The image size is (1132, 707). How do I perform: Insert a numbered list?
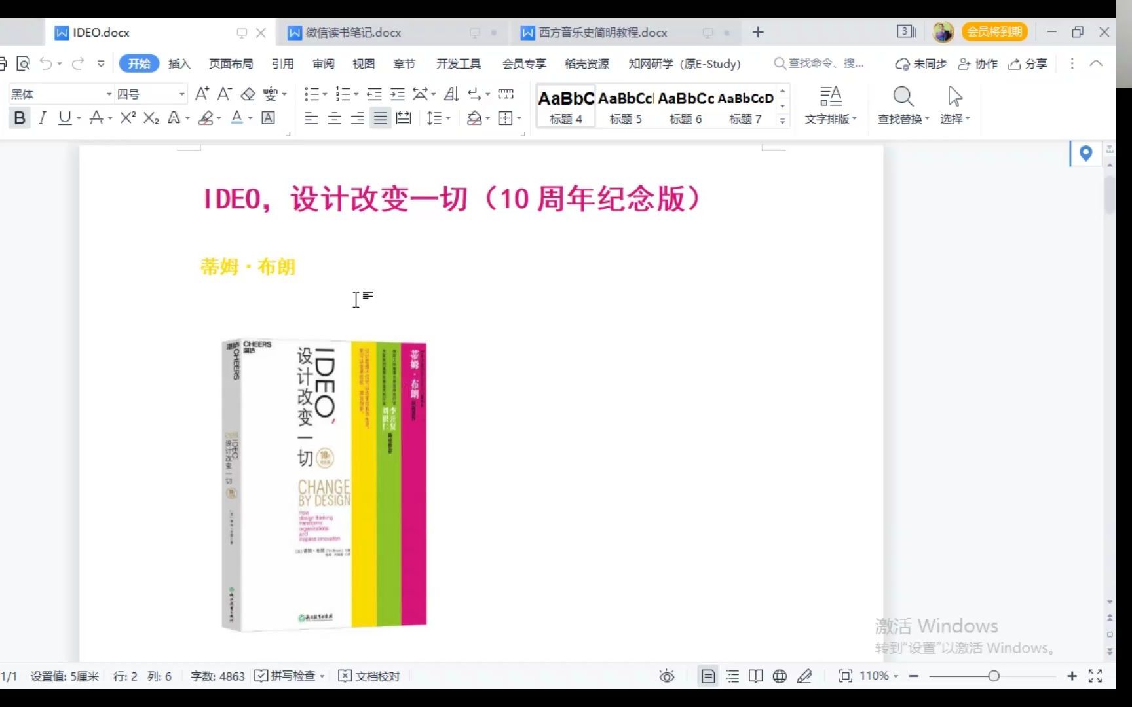tap(343, 94)
